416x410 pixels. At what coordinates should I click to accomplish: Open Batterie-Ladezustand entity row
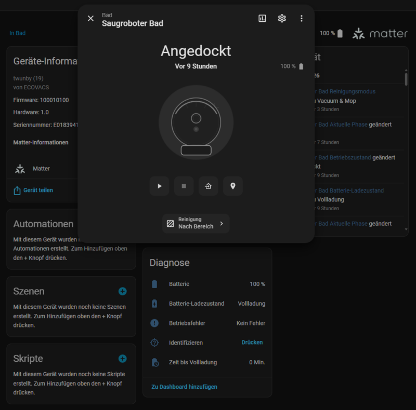coord(207,304)
